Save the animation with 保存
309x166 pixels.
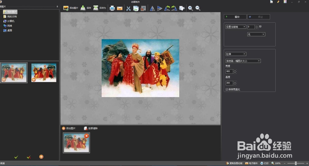(x=86, y=8)
